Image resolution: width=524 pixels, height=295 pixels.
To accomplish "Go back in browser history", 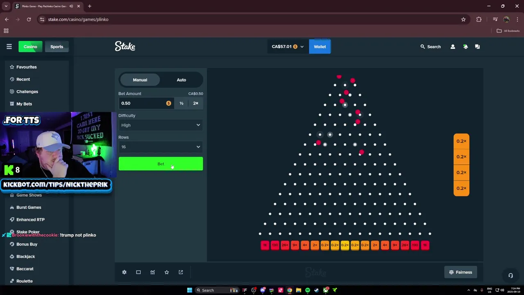I will [7, 19].
